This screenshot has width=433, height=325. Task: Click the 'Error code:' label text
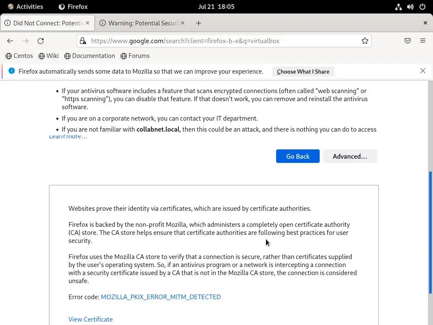[x=84, y=297]
